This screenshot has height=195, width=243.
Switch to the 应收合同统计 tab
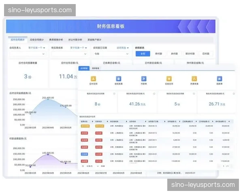pyautogui.click(x=36, y=40)
